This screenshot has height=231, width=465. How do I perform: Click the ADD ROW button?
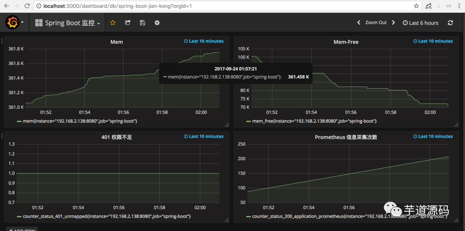click(x=22, y=230)
